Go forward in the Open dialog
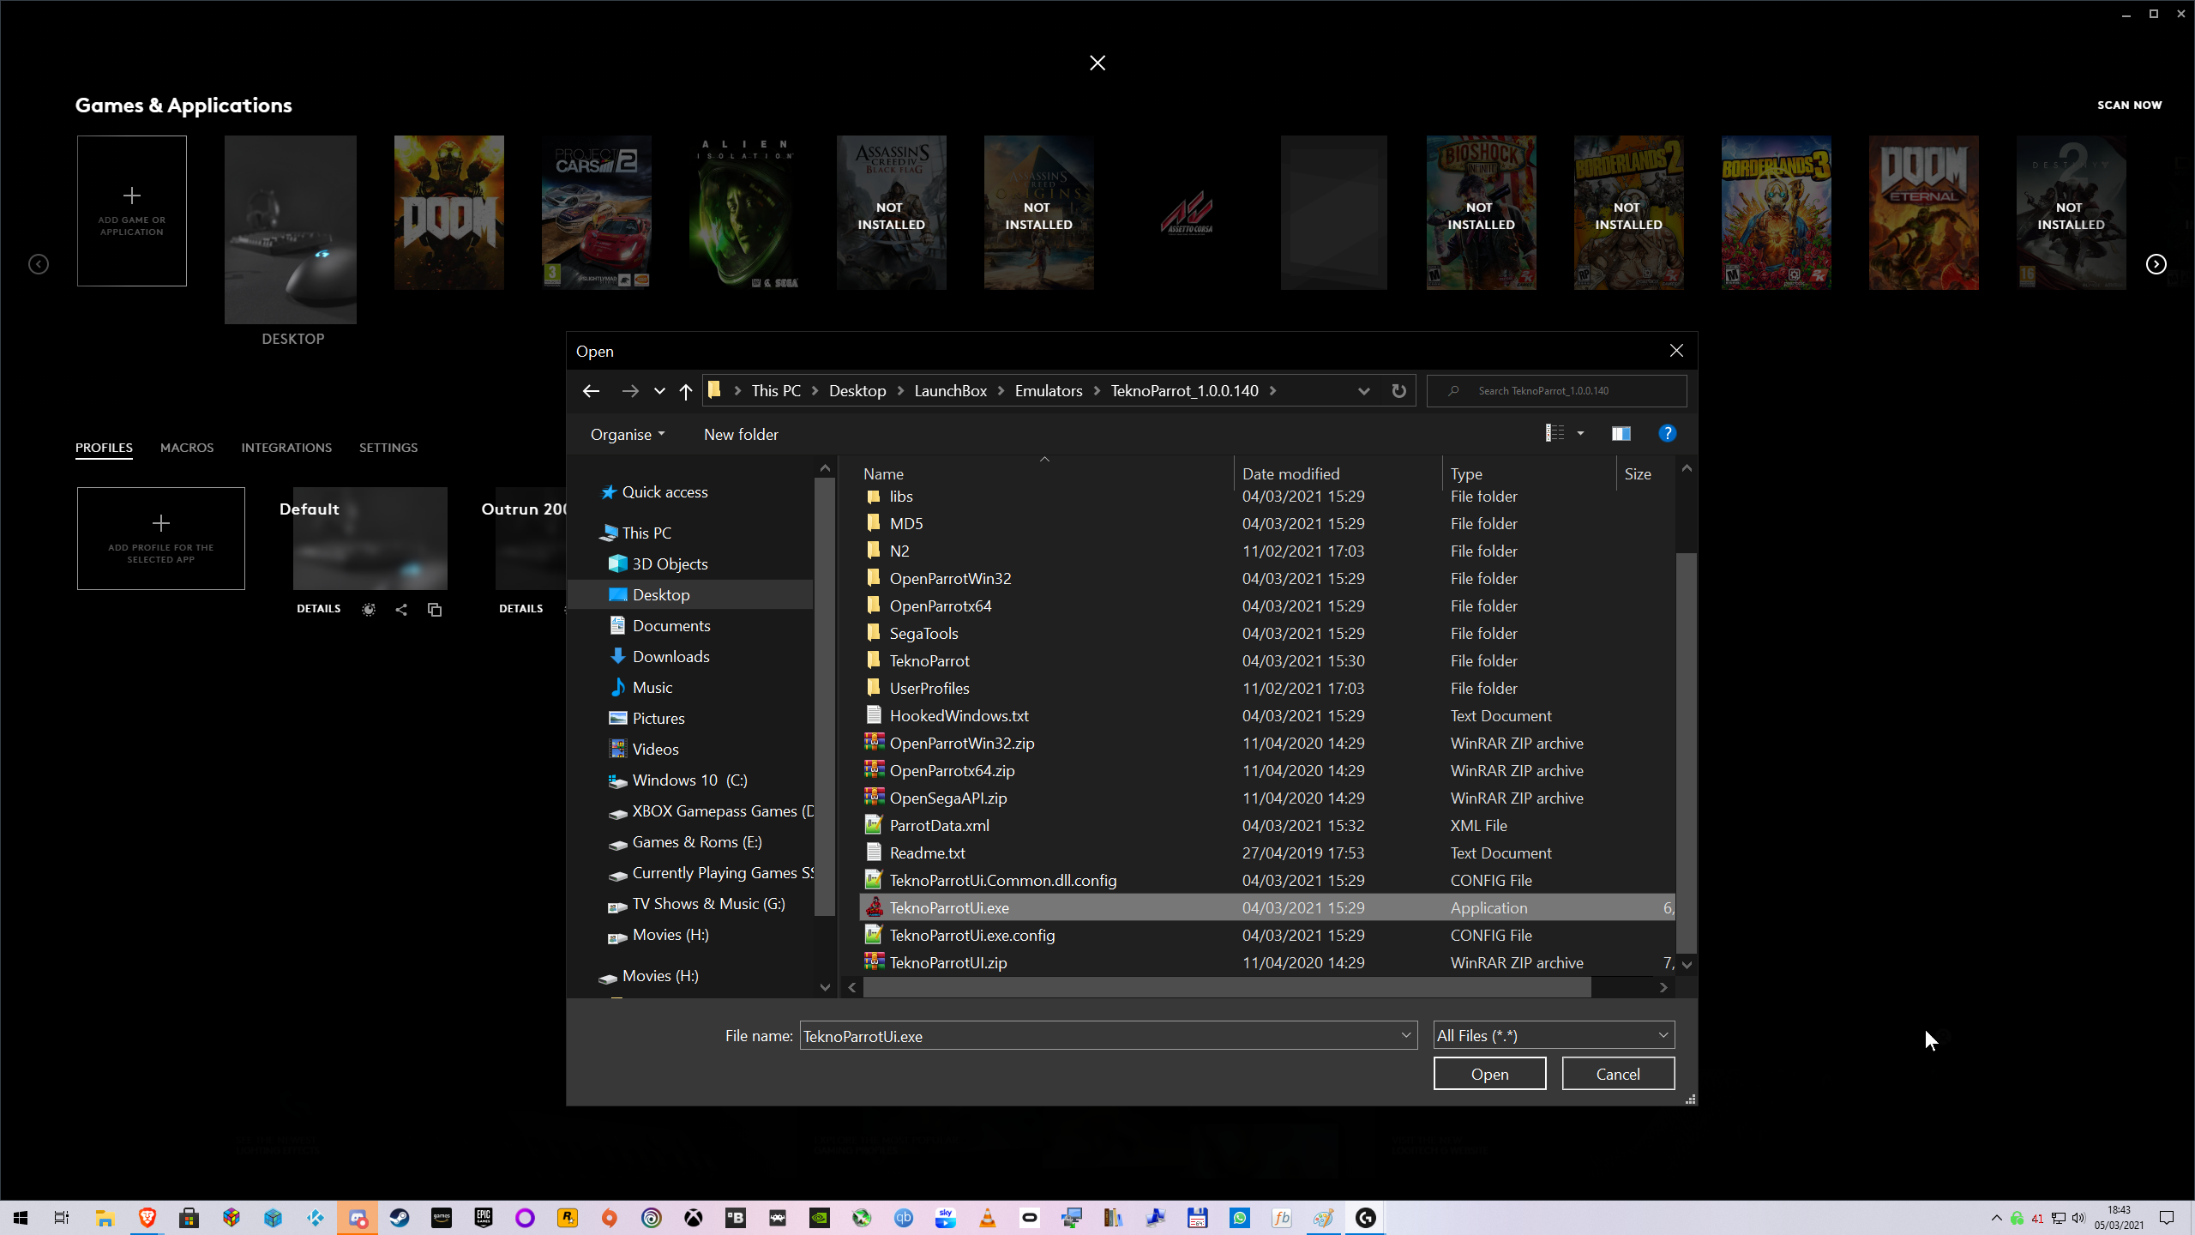 pos(630,391)
